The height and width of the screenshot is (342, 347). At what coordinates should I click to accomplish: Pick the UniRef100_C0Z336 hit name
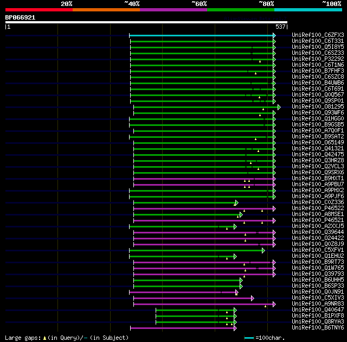tap(318, 202)
